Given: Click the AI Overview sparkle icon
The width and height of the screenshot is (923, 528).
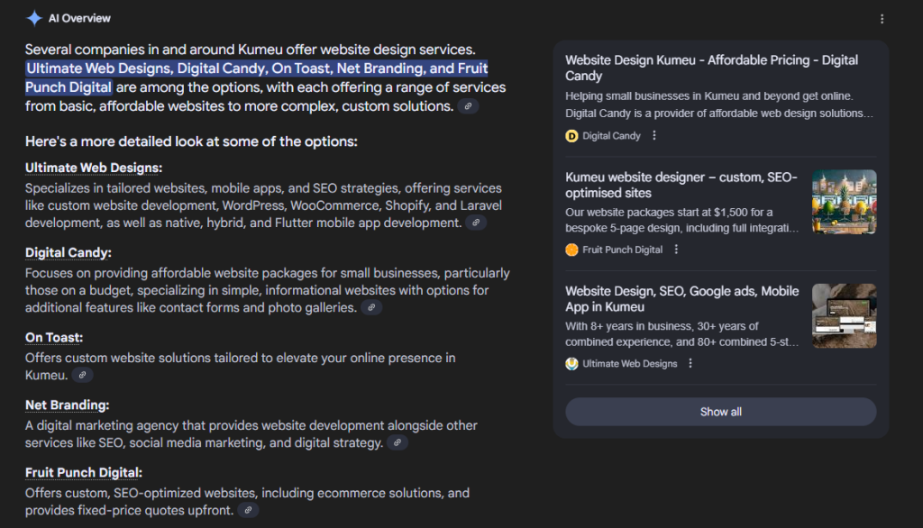Looking at the screenshot, I should (x=34, y=18).
